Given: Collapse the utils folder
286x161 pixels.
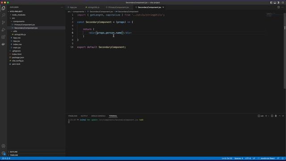Looking at the screenshot, I should tap(15, 31).
